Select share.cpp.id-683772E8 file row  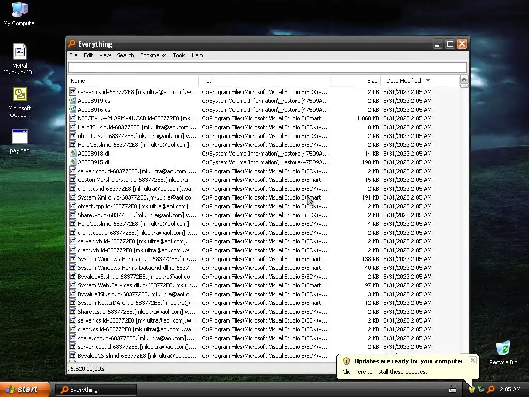(x=263, y=338)
